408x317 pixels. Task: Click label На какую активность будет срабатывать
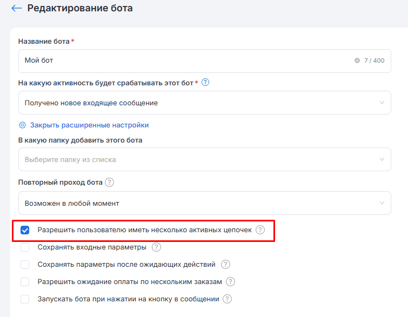pos(105,83)
